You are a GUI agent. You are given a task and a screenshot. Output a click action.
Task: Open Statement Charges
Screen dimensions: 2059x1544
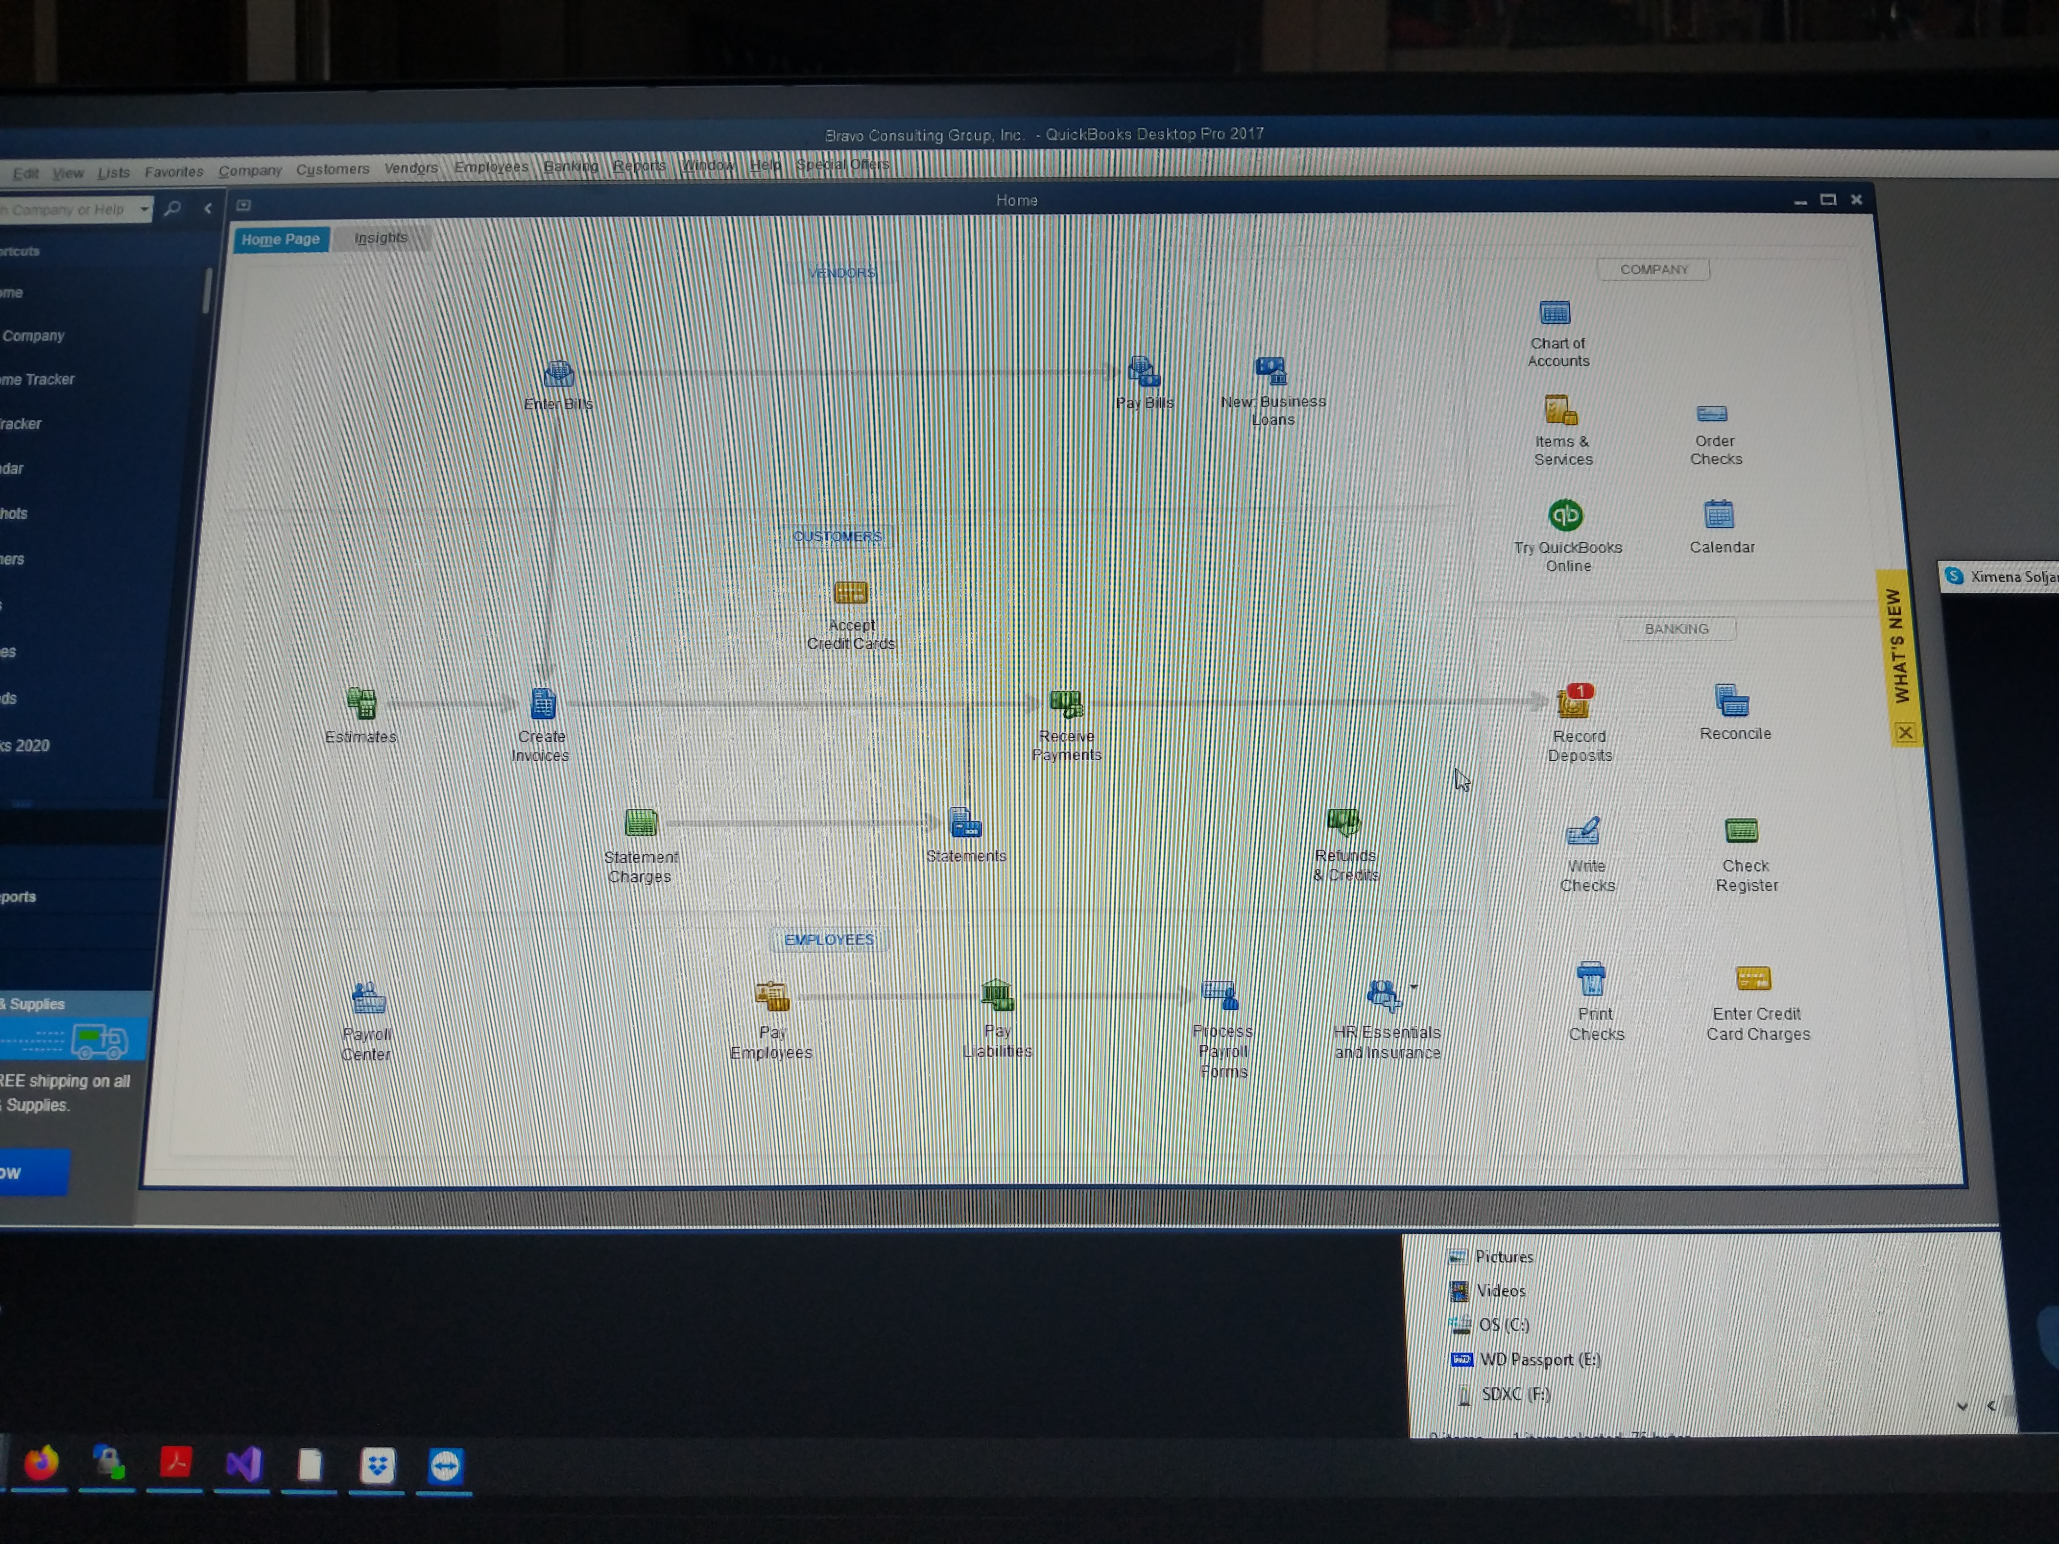(x=640, y=823)
